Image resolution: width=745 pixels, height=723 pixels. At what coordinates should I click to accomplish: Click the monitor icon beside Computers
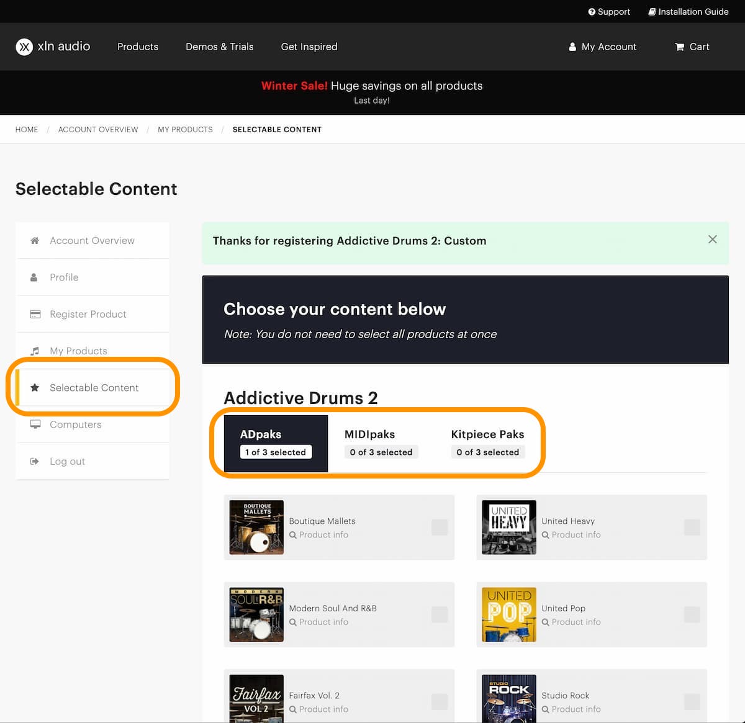tap(35, 424)
